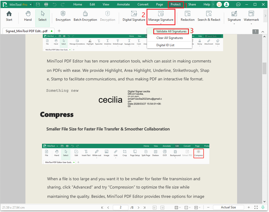Click the feedback chat bubble icon
Screen dimensions: 269x212
238,4
